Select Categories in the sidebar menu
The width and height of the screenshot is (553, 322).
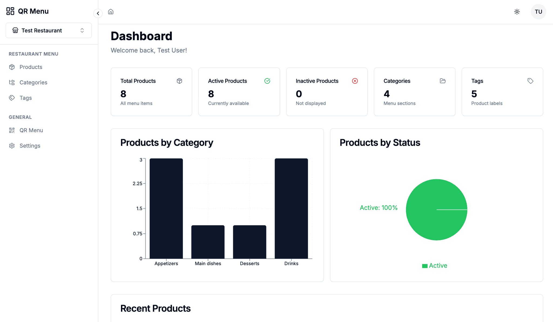[33, 82]
